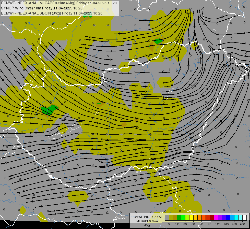Click the "SBCIN (J/kg)" header line
This screenshot has height=229, width=250.
52,13
